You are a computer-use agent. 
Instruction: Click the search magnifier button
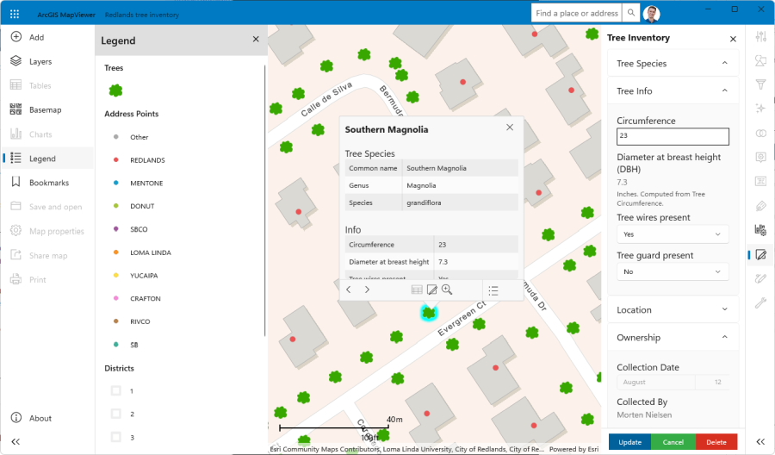click(631, 13)
